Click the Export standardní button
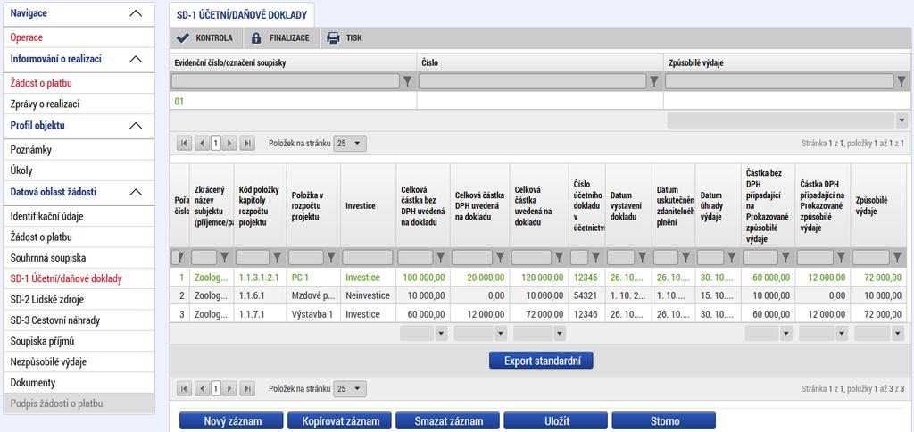Image resolution: width=914 pixels, height=432 pixels. (541, 361)
